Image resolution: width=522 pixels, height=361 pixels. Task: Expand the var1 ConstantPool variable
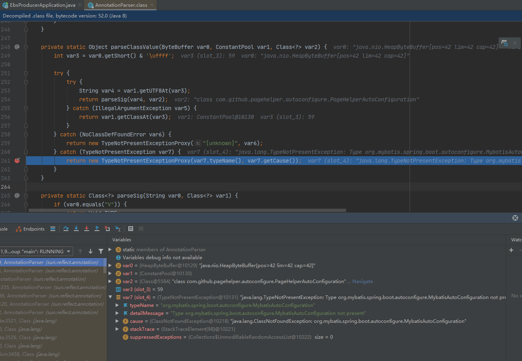pyautogui.click(x=110, y=274)
